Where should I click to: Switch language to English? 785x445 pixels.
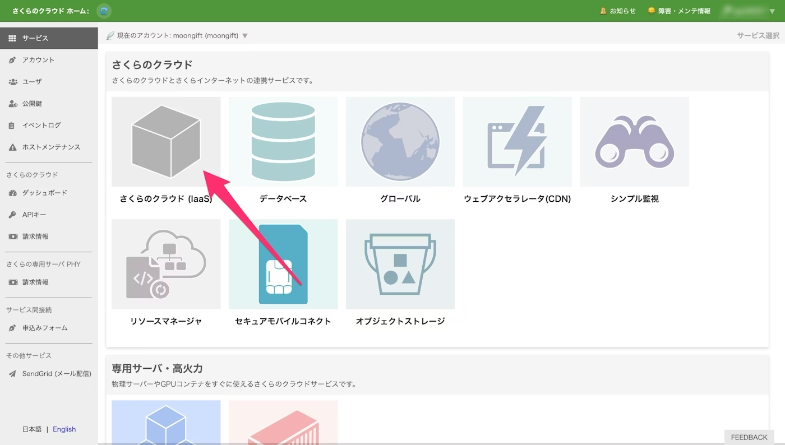64,429
